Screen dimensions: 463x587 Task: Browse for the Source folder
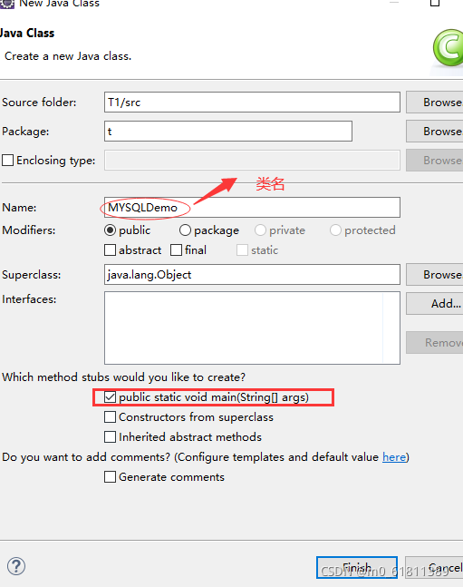tap(435, 103)
